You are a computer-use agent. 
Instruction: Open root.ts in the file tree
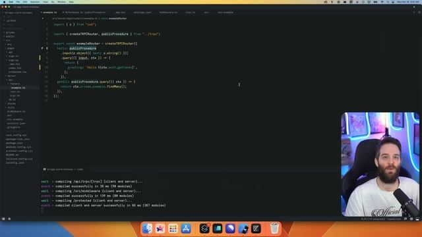tap(15, 92)
